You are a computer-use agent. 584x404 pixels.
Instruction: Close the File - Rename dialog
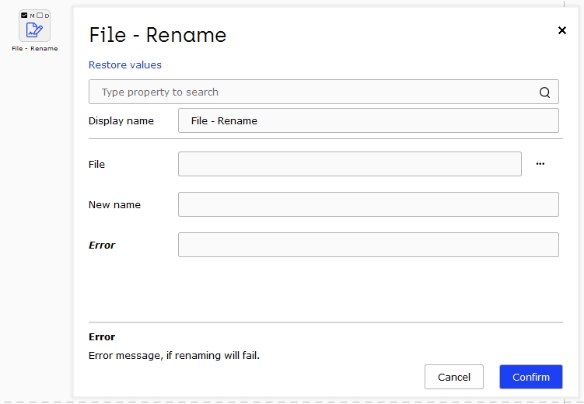click(562, 30)
